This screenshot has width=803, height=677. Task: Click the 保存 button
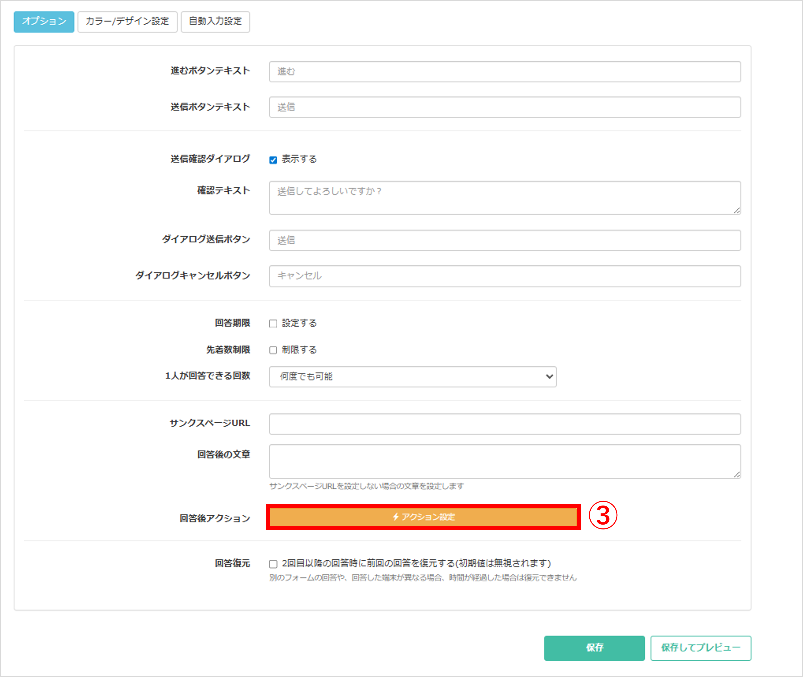coord(594,648)
